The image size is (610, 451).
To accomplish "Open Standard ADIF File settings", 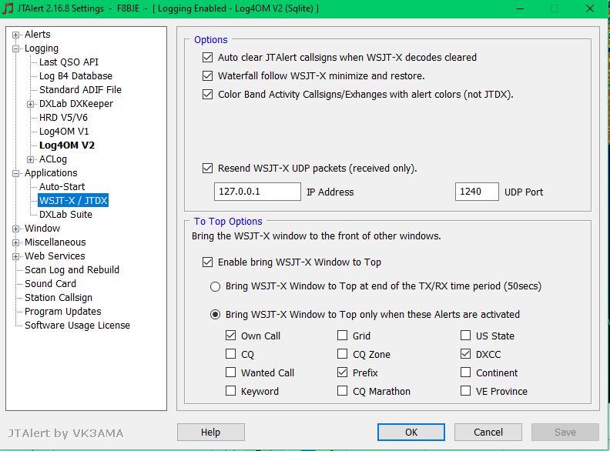I will click(x=81, y=90).
